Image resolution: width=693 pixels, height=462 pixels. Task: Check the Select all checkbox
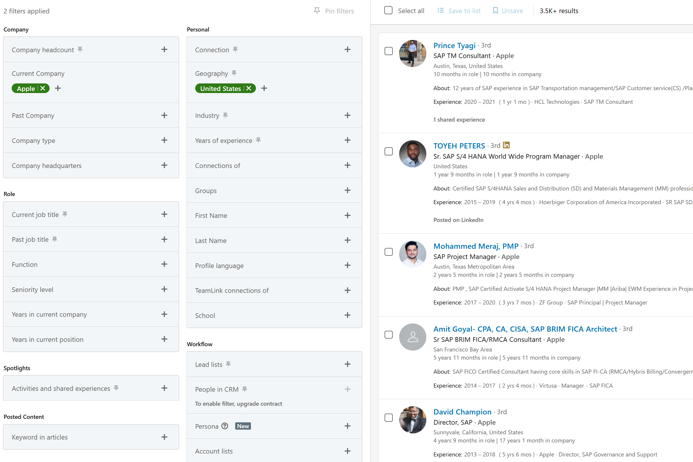388,10
